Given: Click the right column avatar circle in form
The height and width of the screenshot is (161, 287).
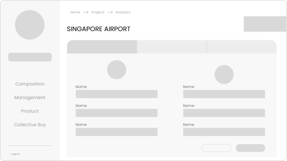Looking at the screenshot, I should pos(224,74).
